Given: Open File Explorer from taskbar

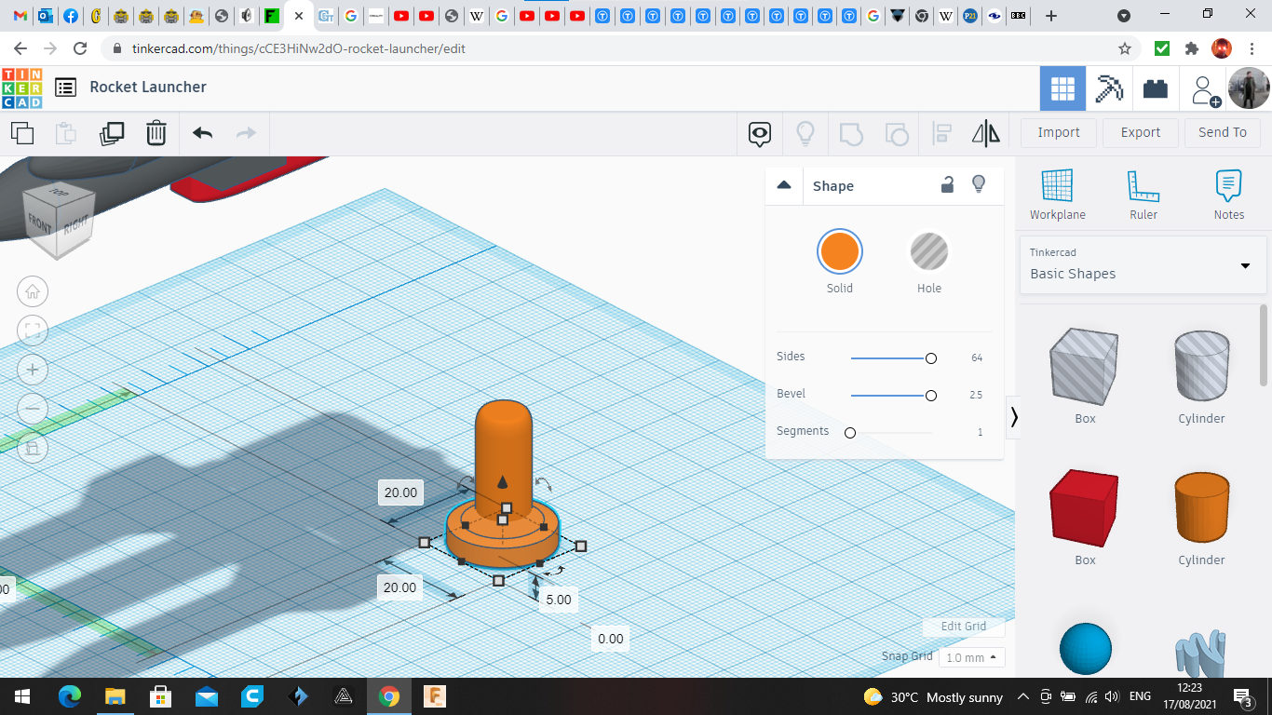Looking at the screenshot, I should coord(115,696).
